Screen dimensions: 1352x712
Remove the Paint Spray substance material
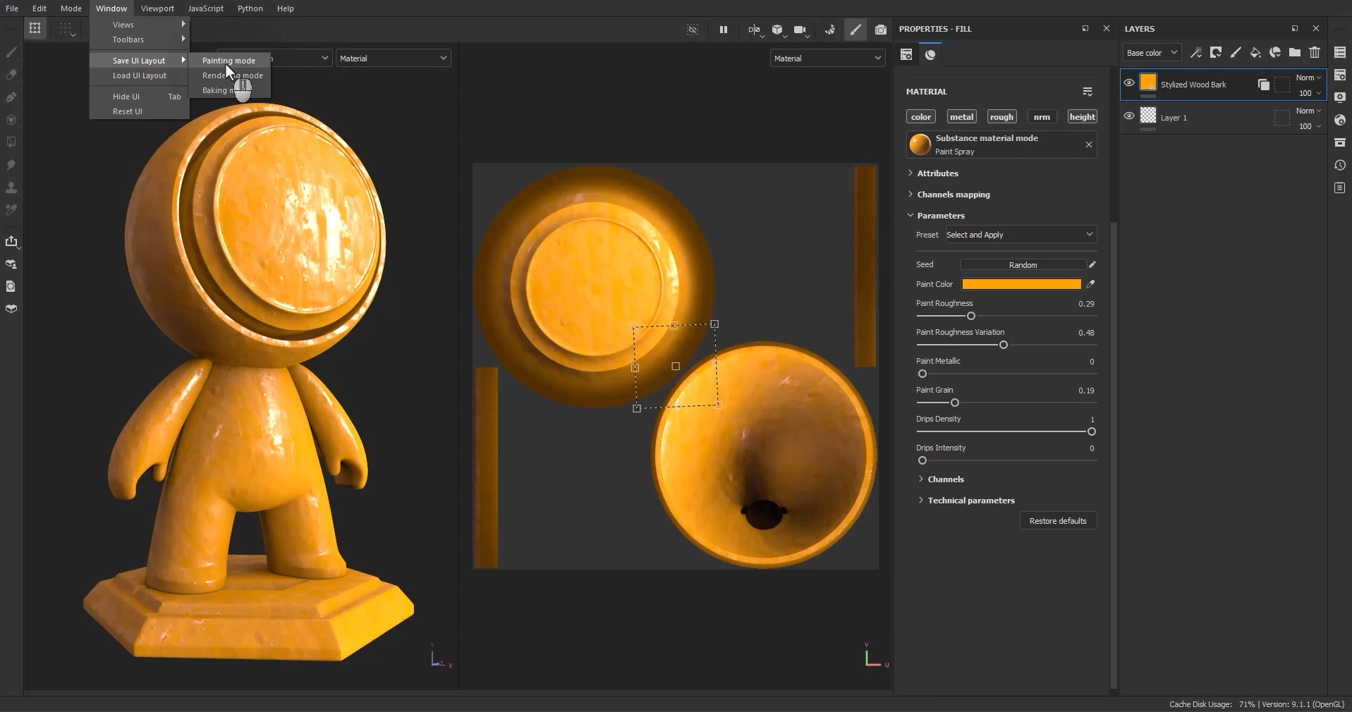coord(1089,145)
